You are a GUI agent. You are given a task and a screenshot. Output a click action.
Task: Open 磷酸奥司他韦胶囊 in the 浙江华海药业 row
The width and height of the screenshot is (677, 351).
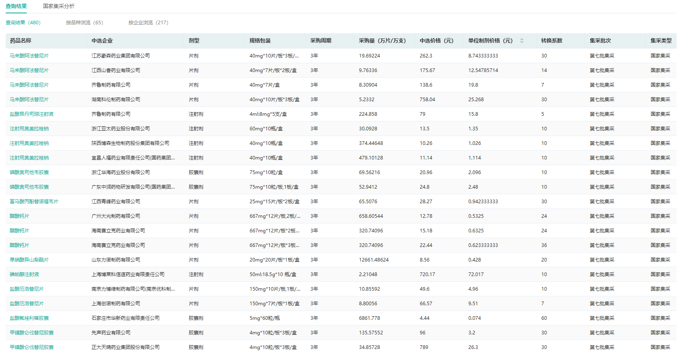pyautogui.click(x=29, y=172)
